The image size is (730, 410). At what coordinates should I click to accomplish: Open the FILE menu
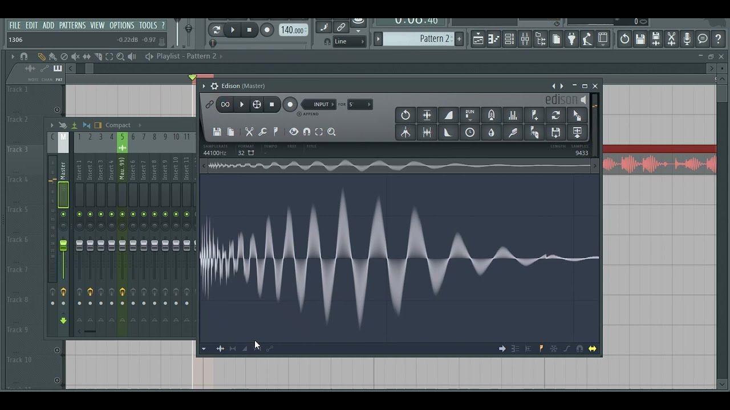coord(15,25)
